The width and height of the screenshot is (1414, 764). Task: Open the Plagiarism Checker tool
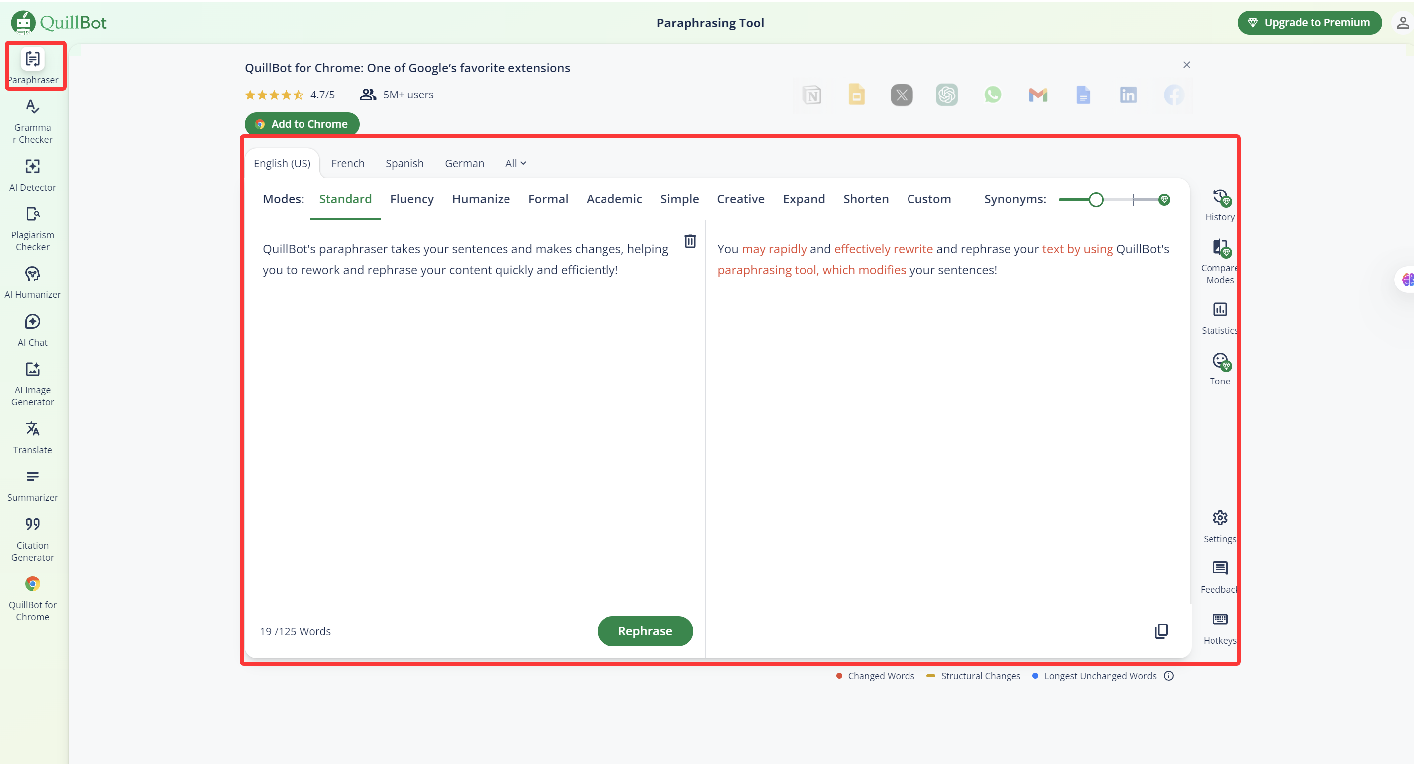(x=32, y=229)
